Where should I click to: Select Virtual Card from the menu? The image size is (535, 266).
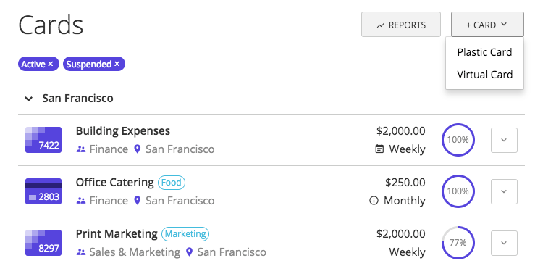coord(484,75)
